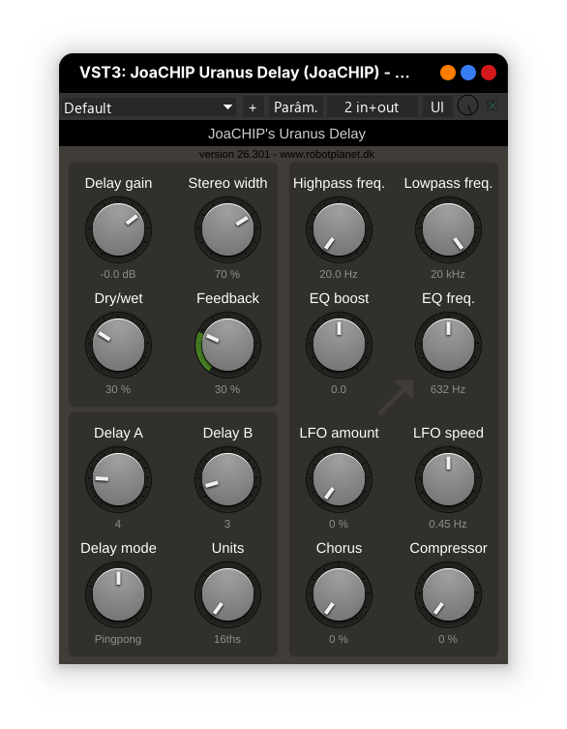Click the LFO amount knob
Viewport: 567px width, 729px height.
click(x=339, y=479)
